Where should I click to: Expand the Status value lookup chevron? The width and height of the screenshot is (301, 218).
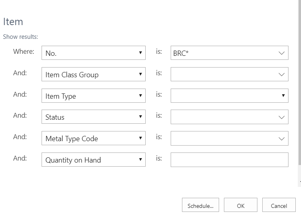point(281,117)
